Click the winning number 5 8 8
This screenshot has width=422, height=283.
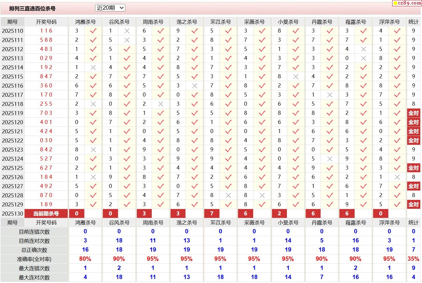[x=46, y=40]
